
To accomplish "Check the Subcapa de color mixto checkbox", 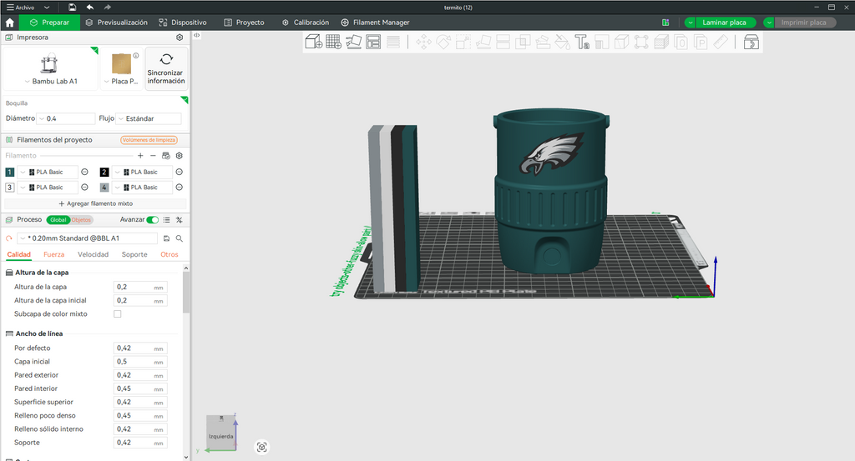I will point(117,314).
